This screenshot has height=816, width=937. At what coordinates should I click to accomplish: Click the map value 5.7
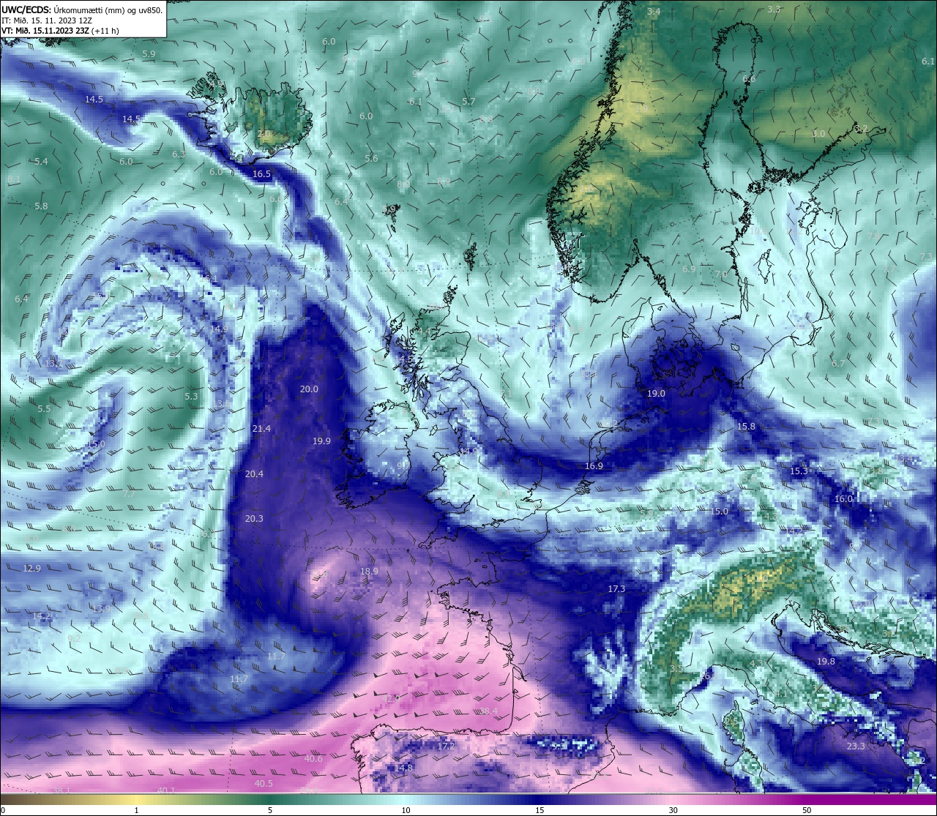(468, 101)
